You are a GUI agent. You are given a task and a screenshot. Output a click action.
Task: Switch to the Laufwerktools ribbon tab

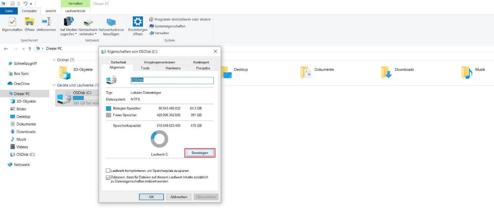[76, 11]
